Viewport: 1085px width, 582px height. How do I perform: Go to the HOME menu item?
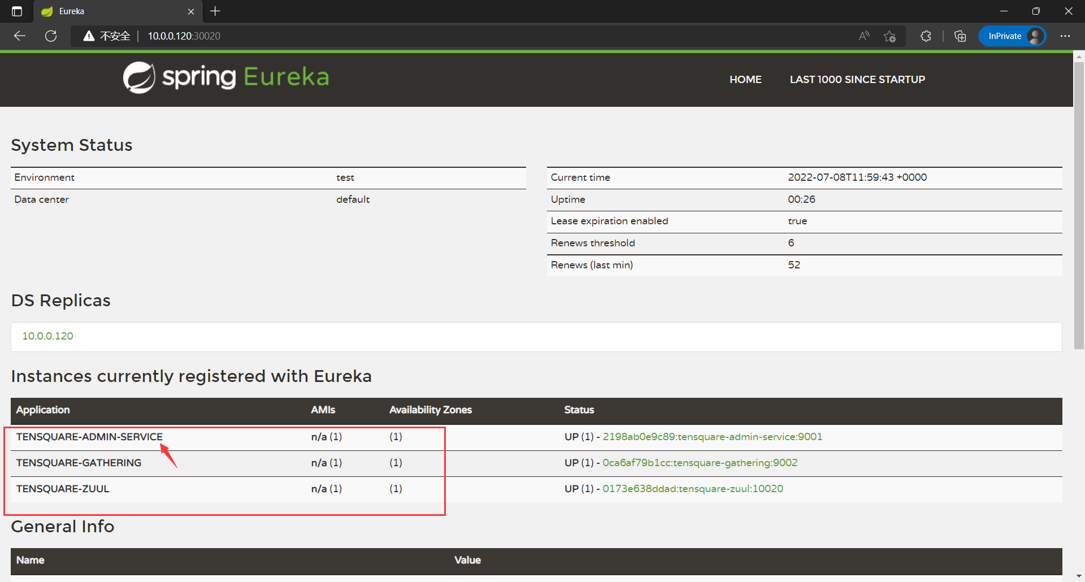click(x=745, y=80)
